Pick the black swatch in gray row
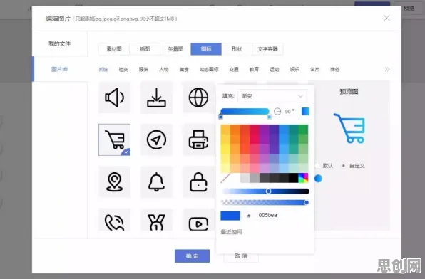The height and width of the screenshot is (279, 425). pos(294,178)
